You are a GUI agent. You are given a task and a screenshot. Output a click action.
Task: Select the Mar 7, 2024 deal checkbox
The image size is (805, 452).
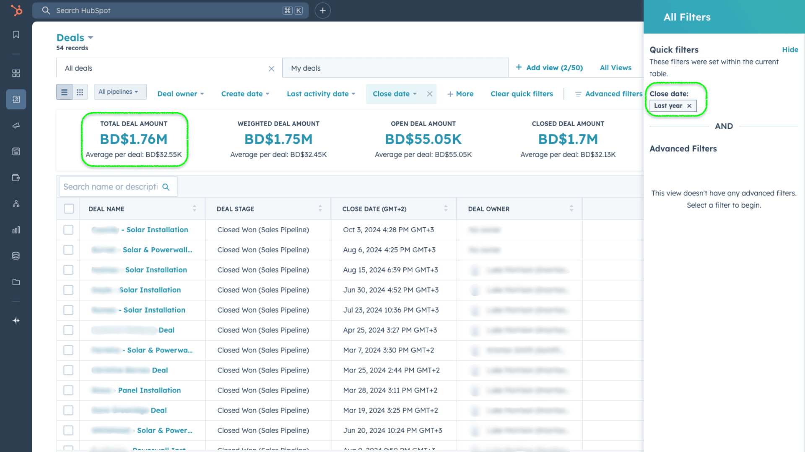tap(68, 350)
